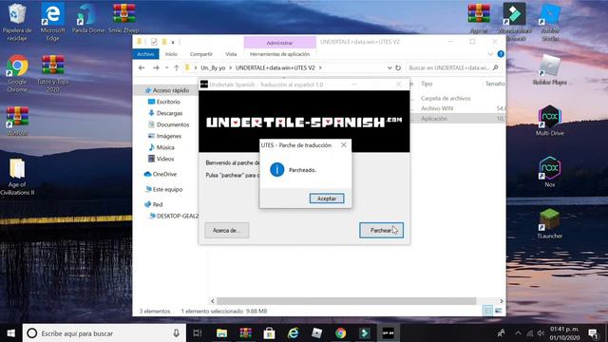The height and width of the screenshot is (342, 608).
Task: Switch to the Vista ribbon tab
Action: [231, 54]
